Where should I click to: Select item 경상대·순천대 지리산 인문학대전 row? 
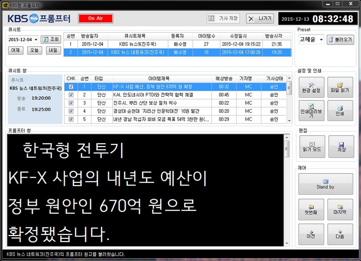[175, 111]
